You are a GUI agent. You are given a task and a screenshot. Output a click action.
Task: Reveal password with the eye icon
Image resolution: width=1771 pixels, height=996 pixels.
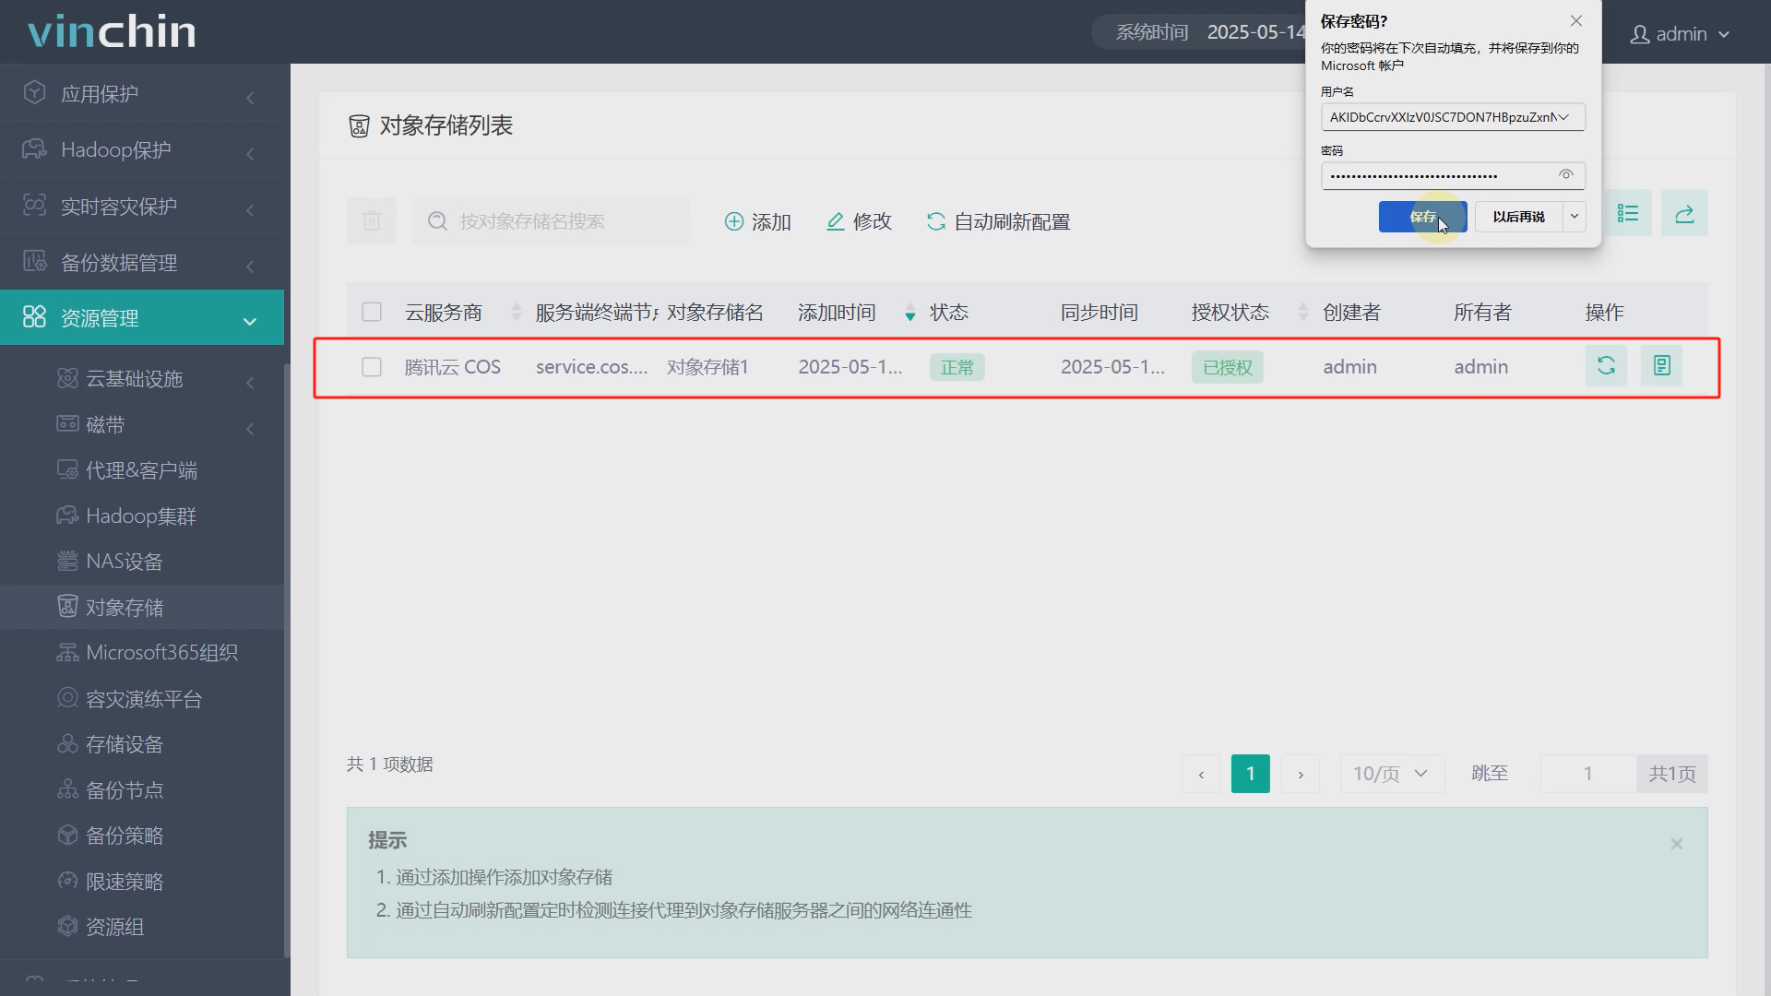coord(1565,175)
